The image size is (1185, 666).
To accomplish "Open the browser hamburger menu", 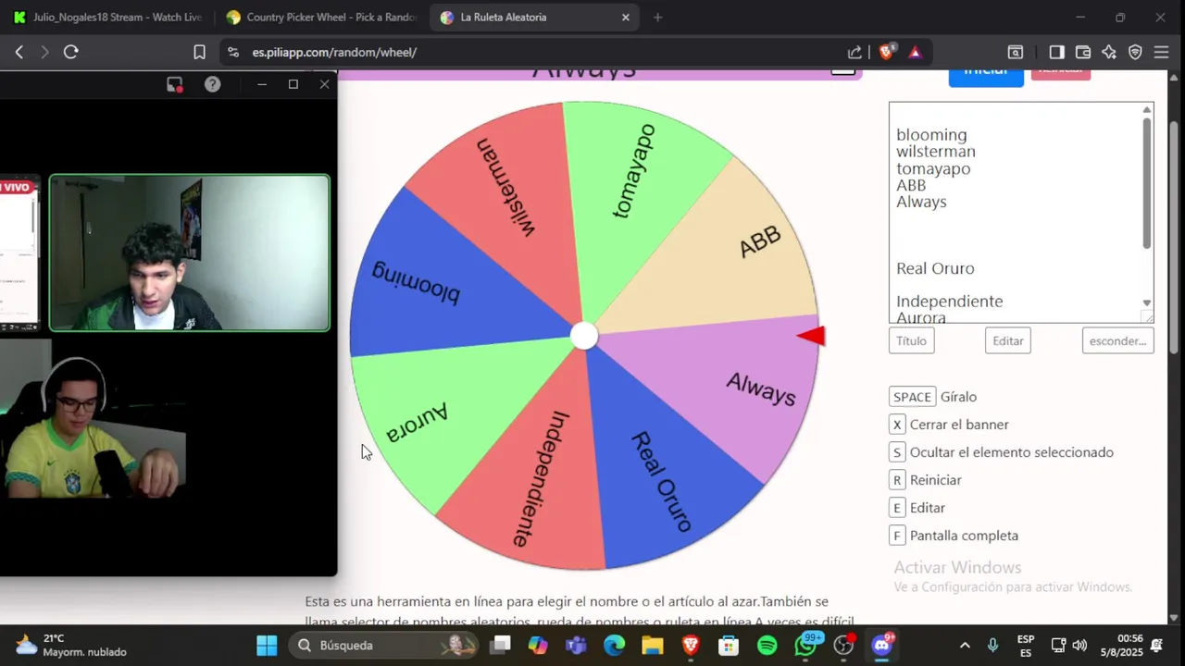I will [x=1162, y=53].
